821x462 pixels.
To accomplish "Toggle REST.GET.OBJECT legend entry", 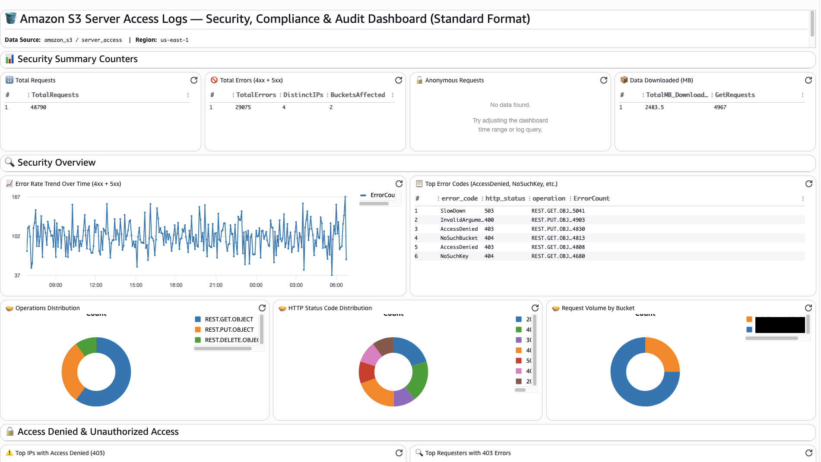I will (224, 319).
